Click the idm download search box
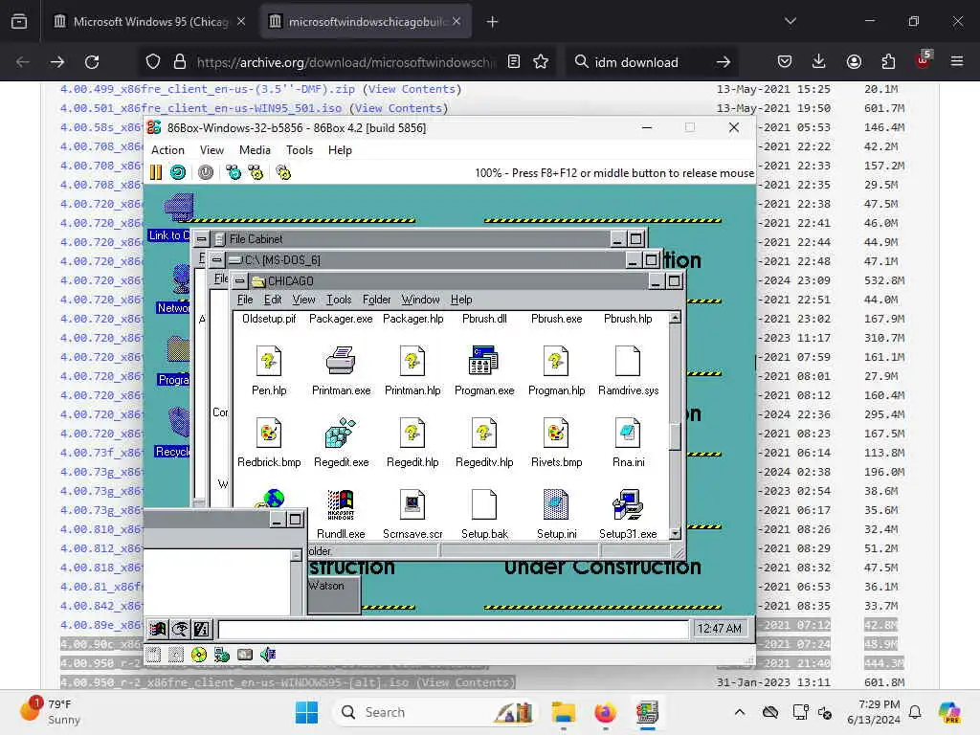This screenshot has height=735, width=980. tap(650, 62)
